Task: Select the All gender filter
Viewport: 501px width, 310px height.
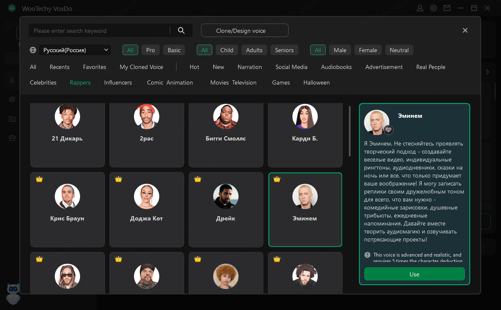Action: tap(318, 50)
